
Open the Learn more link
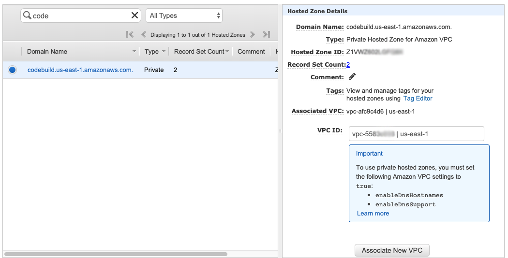(373, 214)
